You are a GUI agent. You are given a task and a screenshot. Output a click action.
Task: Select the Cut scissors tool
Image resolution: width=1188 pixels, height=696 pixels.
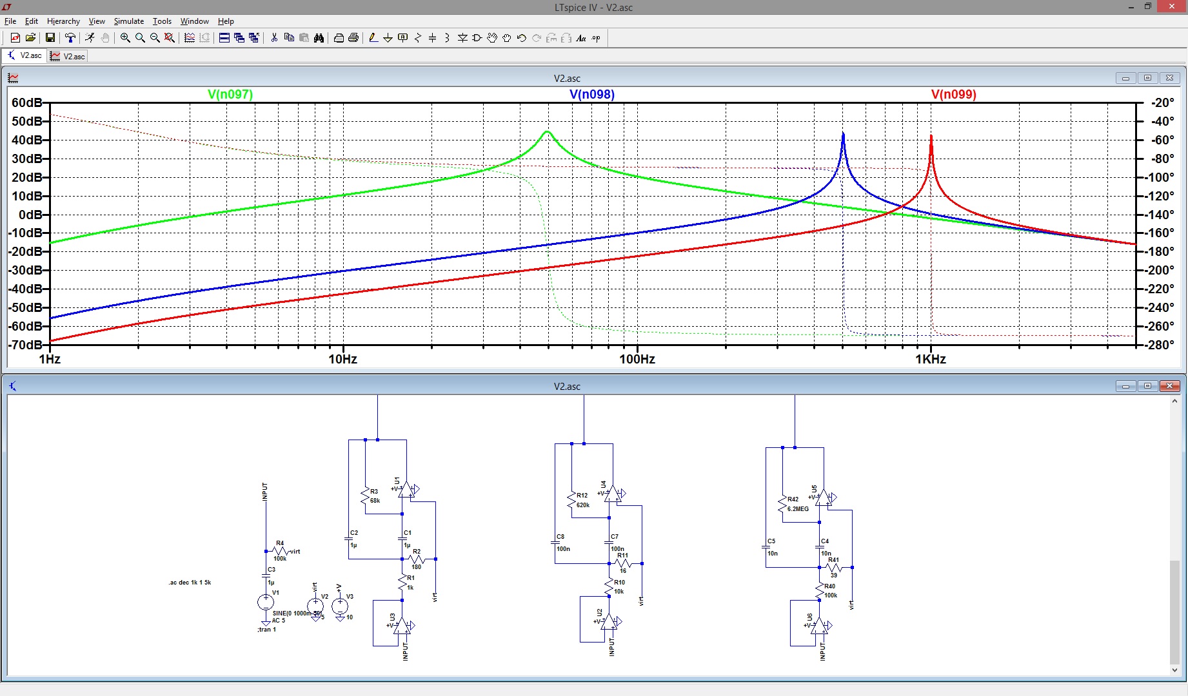[274, 38]
